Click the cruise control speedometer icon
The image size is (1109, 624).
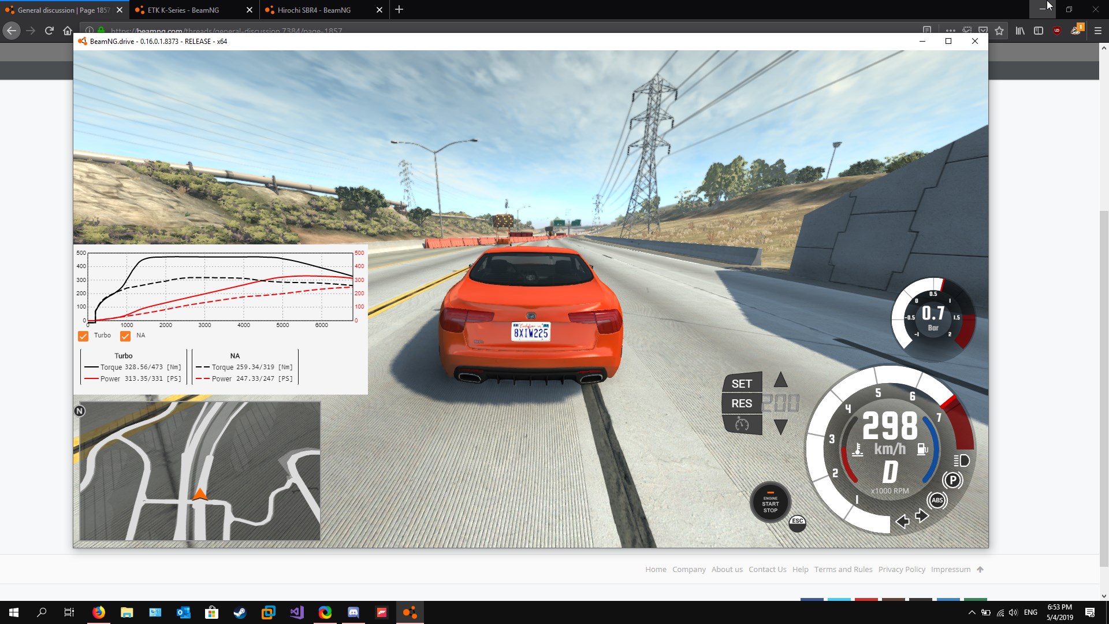(x=742, y=425)
